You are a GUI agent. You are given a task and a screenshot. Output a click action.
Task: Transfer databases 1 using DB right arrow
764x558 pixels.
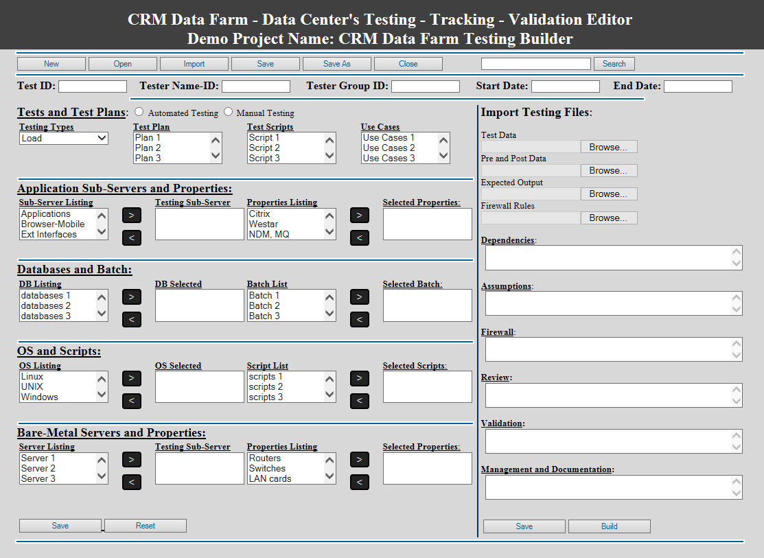[131, 297]
